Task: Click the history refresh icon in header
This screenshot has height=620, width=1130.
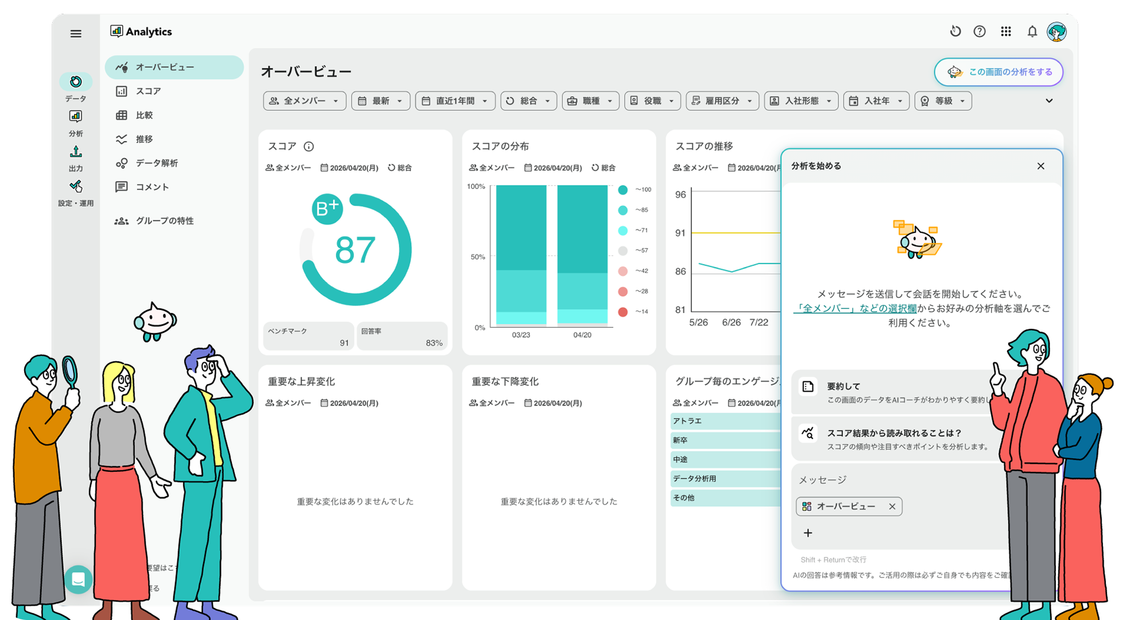Action: (955, 32)
